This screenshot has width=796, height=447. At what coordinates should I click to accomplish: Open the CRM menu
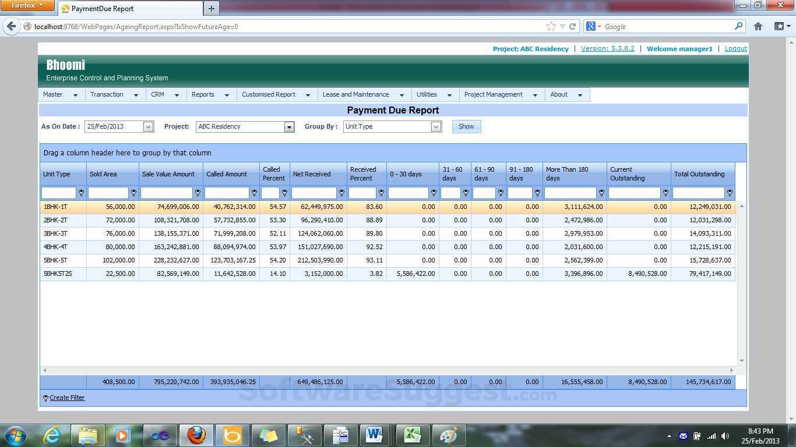[166, 94]
